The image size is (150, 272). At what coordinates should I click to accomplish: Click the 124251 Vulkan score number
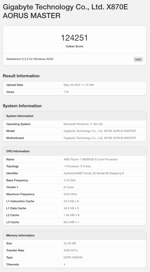(75, 38)
